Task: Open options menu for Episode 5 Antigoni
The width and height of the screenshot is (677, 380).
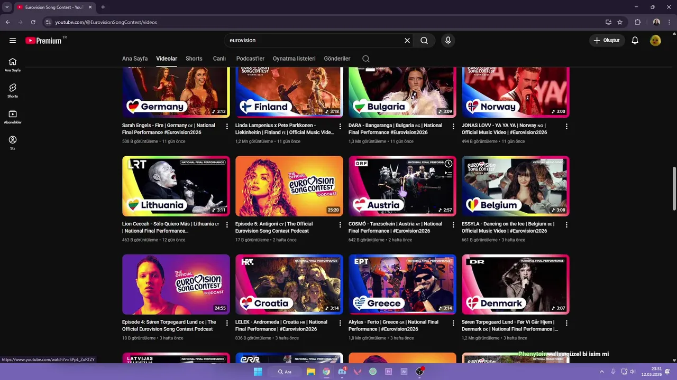Action: point(340,225)
